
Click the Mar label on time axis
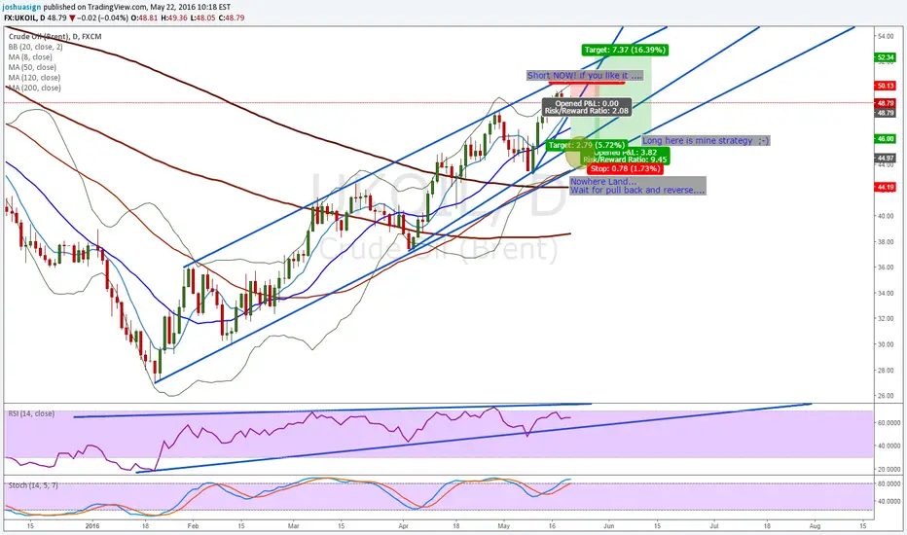tap(293, 526)
